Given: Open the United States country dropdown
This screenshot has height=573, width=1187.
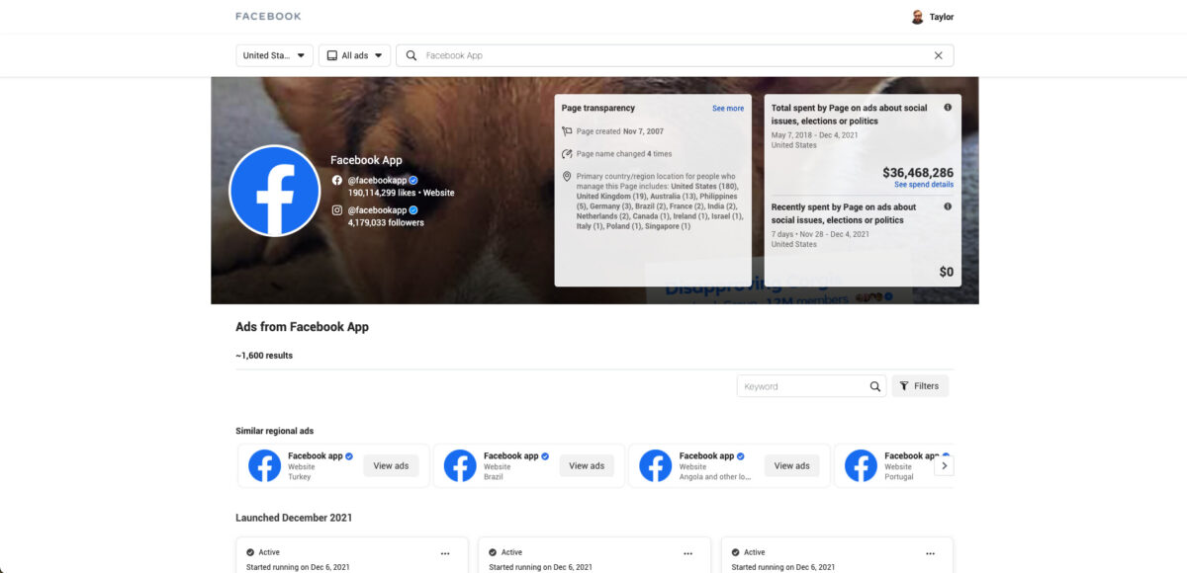Looking at the screenshot, I should click(x=275, y=55).
